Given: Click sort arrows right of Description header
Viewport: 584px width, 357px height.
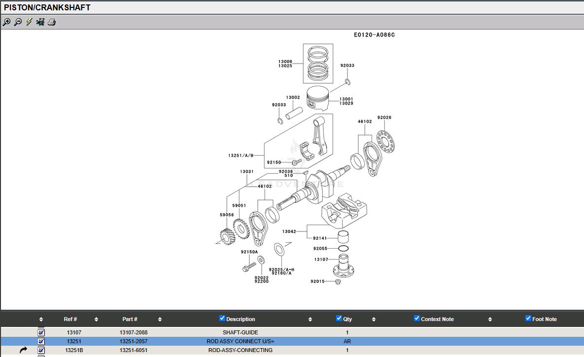Looking at the screenshot, I should tap(310, 320).
